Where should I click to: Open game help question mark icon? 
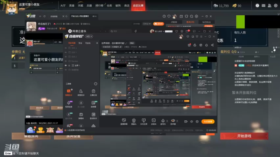[x=257, y=6]
